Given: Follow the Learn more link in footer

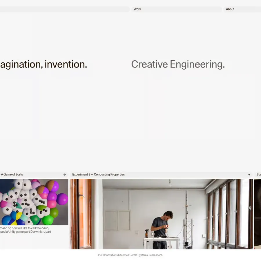Looking at the screenshot, I should point(156,255).
